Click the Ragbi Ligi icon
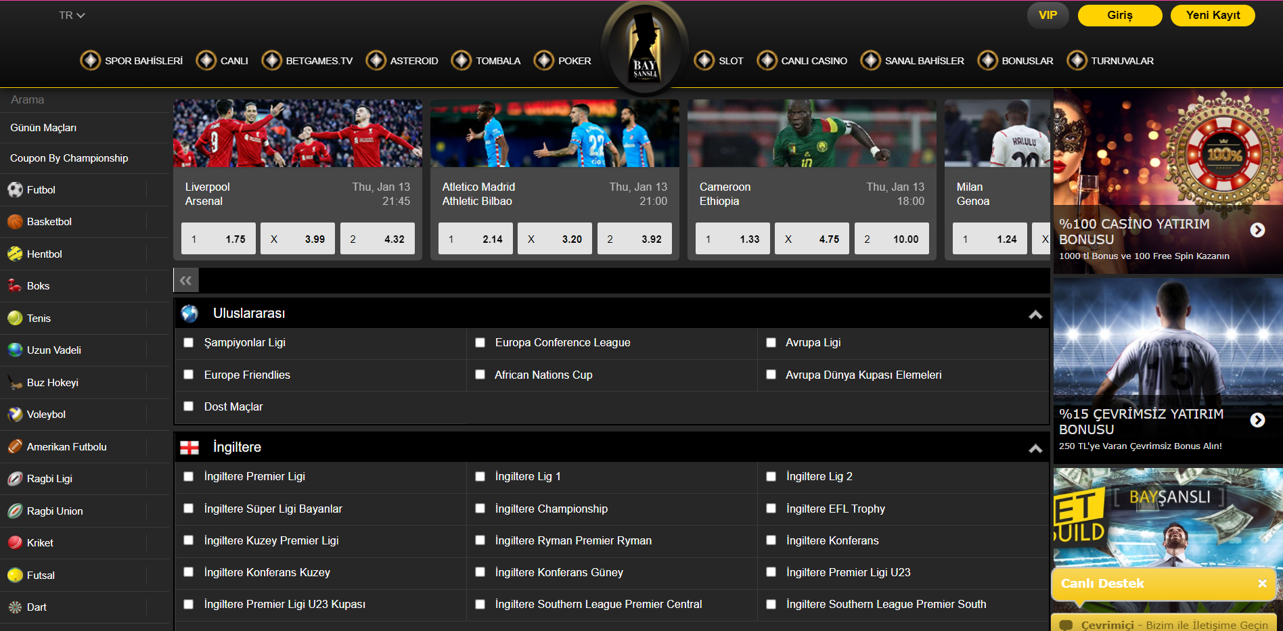Image resolution: width=1283 pixels, height=631 pixels. pyautogui.click(x=15, y=479)
